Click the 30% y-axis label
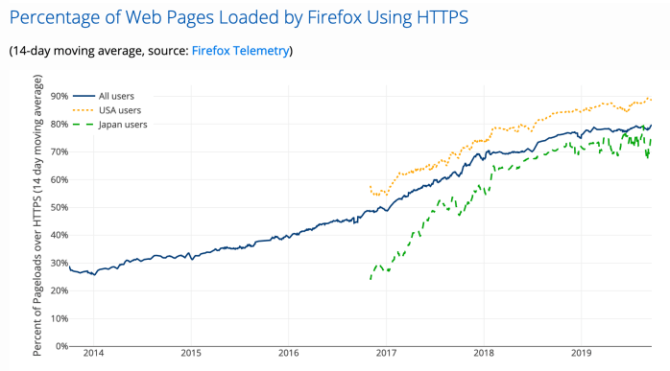The width and height of the screenshot is (670, 371). (x=60, y=263)
